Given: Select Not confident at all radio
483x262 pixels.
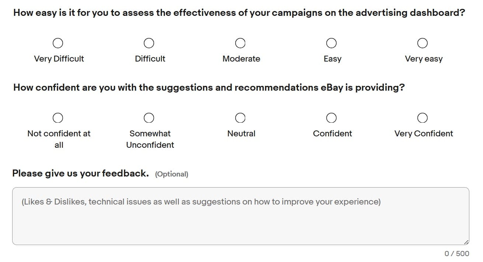Looking at the screenshot, I should click(x=58, y=118).
